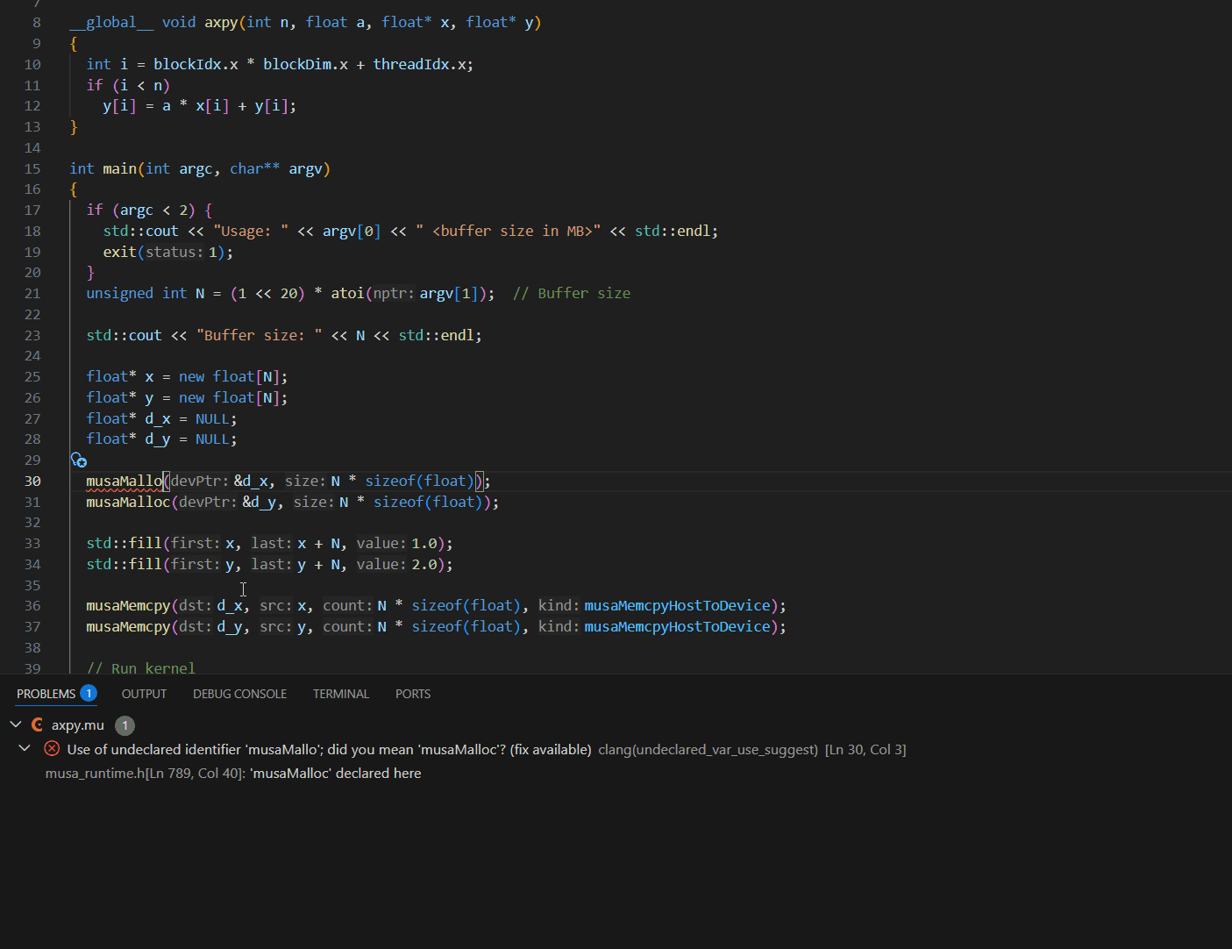Collapse the undeclared identifier error details
Image resolution: width=1232 pixels, height=949 pixels.
point(25,749)
